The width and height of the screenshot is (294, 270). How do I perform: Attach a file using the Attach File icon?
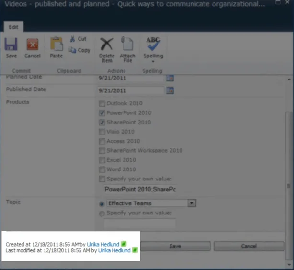click(127, 45)
